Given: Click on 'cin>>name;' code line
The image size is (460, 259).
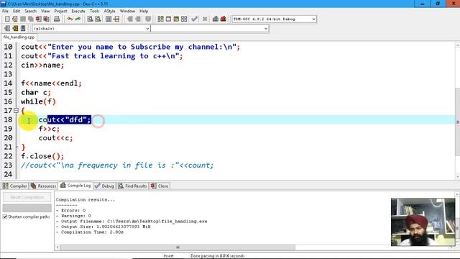Looking at the screenshot, I should click(x=42, y=65).
